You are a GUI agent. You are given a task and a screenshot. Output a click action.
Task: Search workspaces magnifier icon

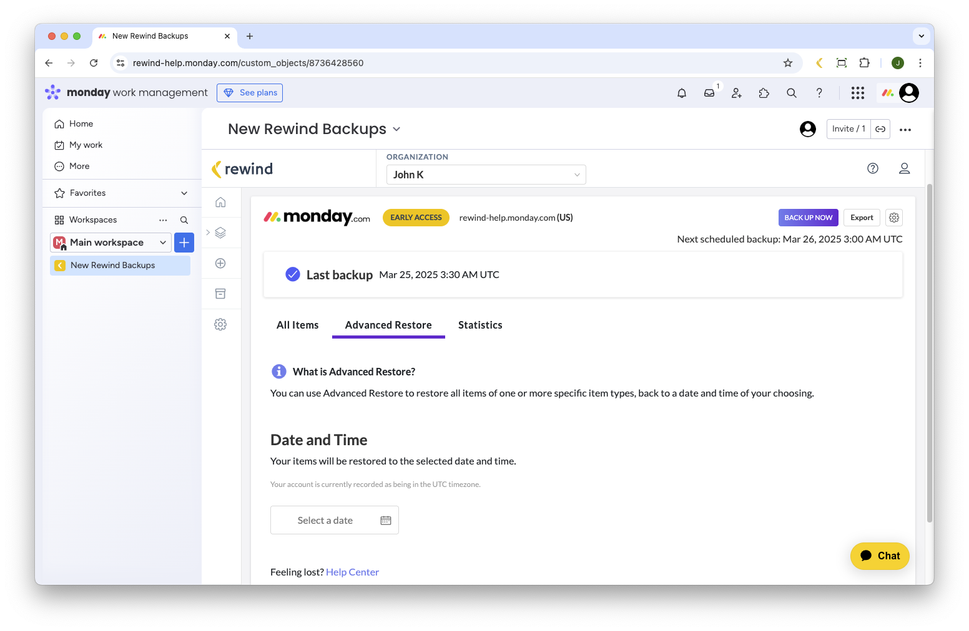[184, 220]
